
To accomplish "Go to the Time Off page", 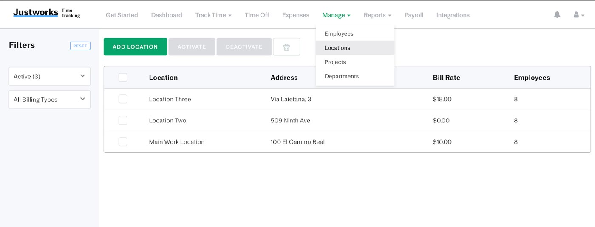I will 257,15.
